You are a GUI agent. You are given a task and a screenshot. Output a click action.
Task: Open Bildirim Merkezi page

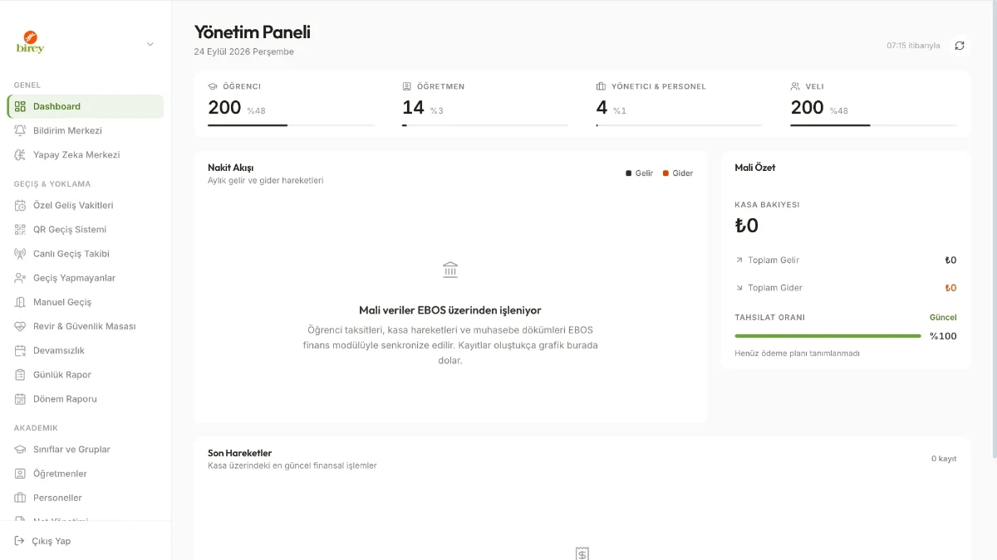point(86,130)
